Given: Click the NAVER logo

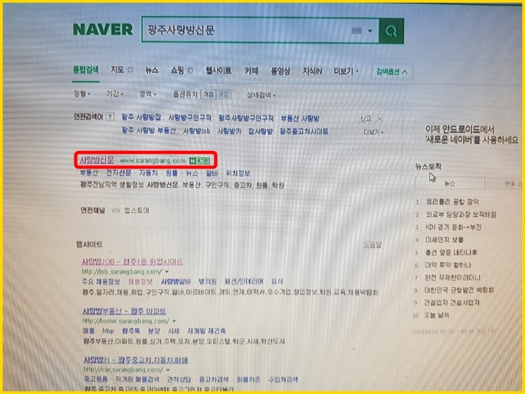Looking at the screenshot, I should [x=103, y=29].
